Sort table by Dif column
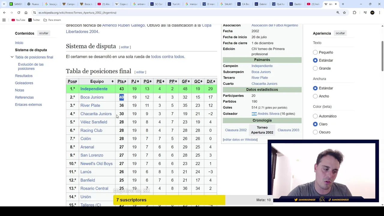 point(210,81)
